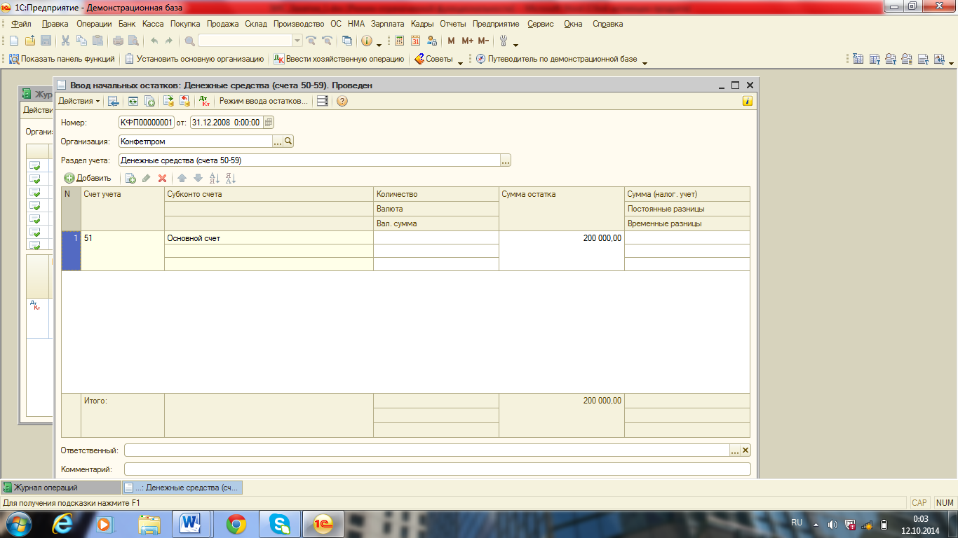Open the calendar icon showing 31

(x=416, y=41)
